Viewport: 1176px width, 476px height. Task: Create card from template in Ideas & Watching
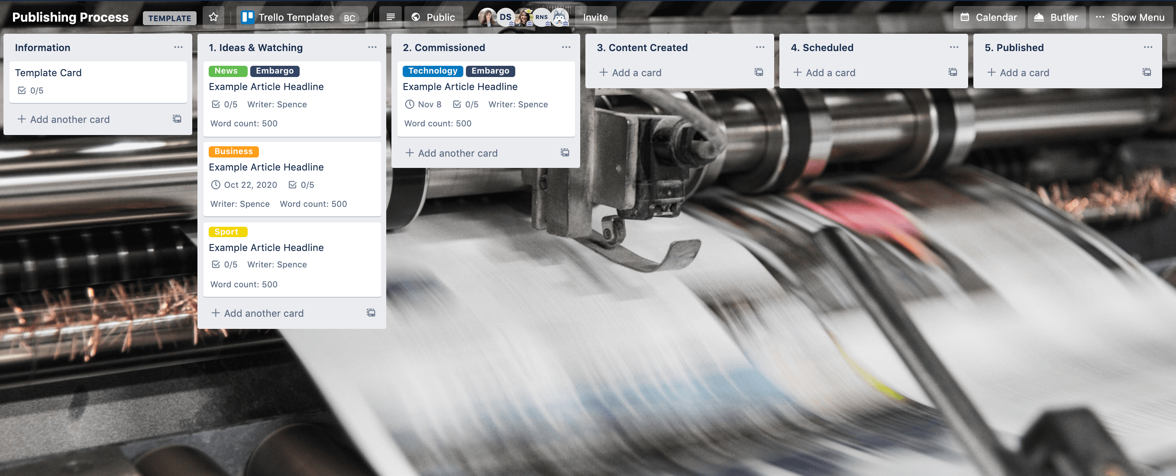[x=371, y=312]
